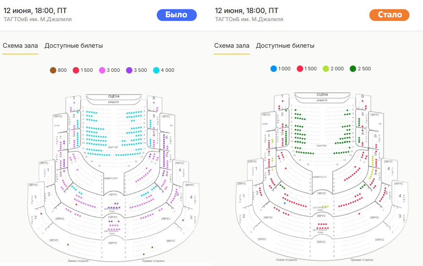Click the light green 2 000 price swatch

(326, 69)
